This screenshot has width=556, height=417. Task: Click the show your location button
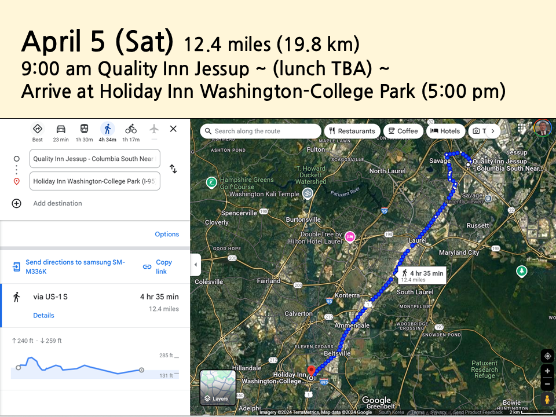[547, 356]
